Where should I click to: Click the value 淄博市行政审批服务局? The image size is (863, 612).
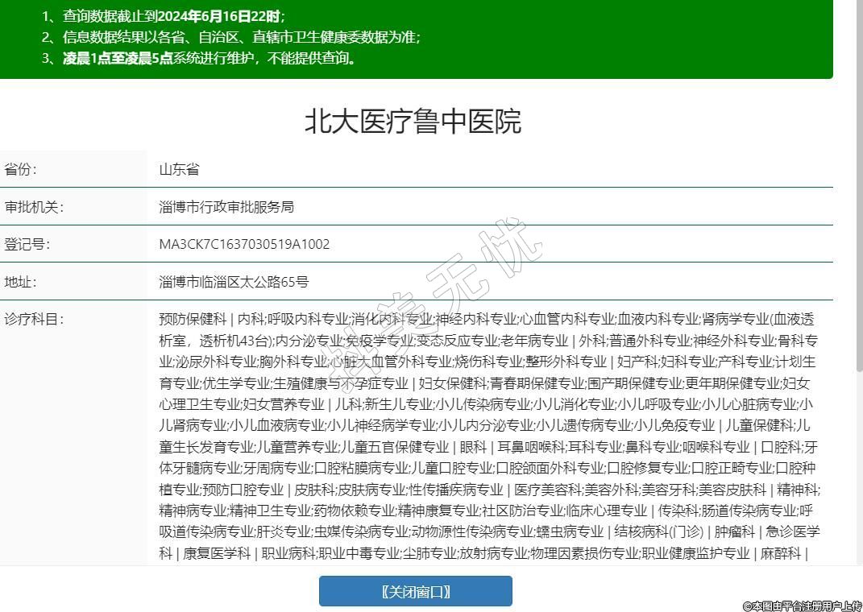[x=226, y=207]
